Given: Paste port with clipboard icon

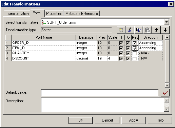Looking at the screenshot, I should pos(148,30).
